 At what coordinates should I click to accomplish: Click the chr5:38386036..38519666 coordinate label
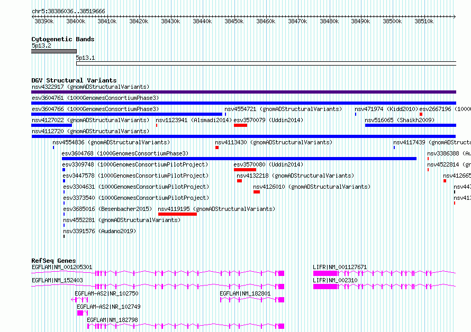coord(68,12)
